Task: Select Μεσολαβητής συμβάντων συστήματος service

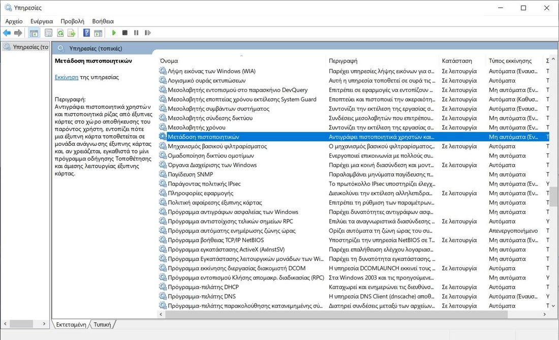Action: click(x=219, y=109)
